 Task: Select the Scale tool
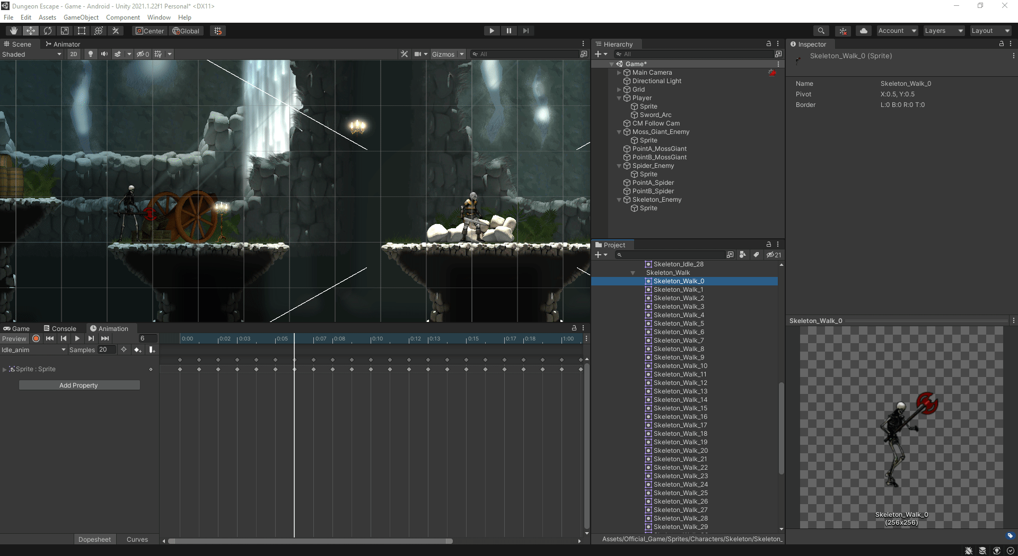click(x=65, y=31)
